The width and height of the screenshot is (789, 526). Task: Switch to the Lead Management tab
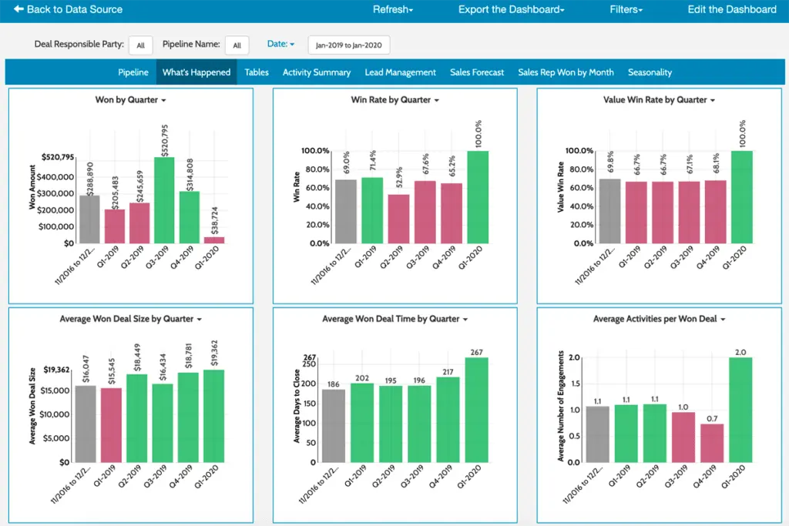click(401, 72)
